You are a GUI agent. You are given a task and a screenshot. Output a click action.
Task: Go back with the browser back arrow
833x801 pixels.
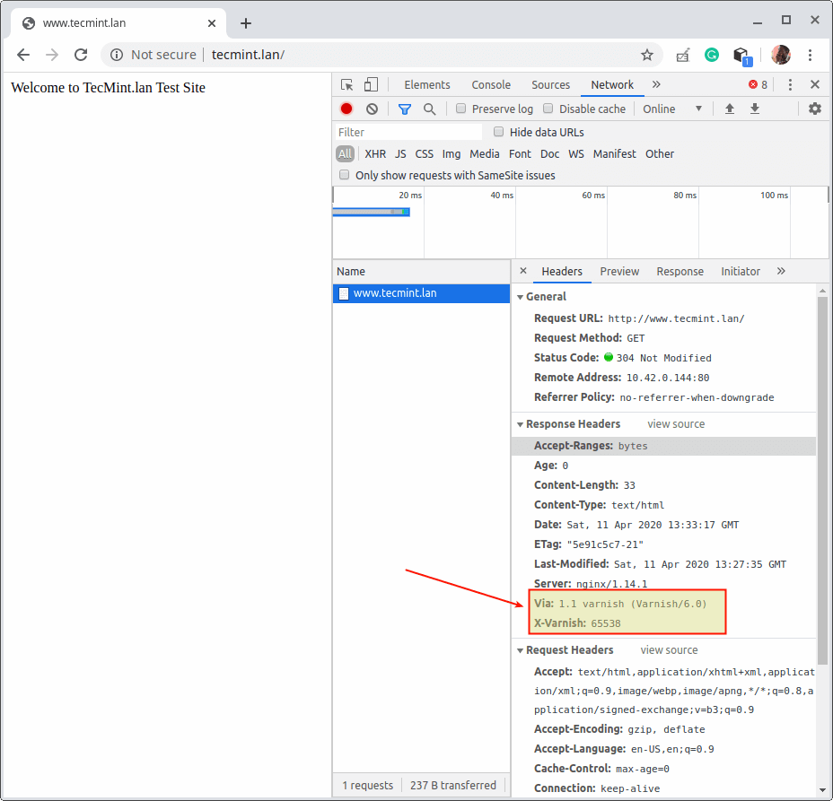click(23, 55)
